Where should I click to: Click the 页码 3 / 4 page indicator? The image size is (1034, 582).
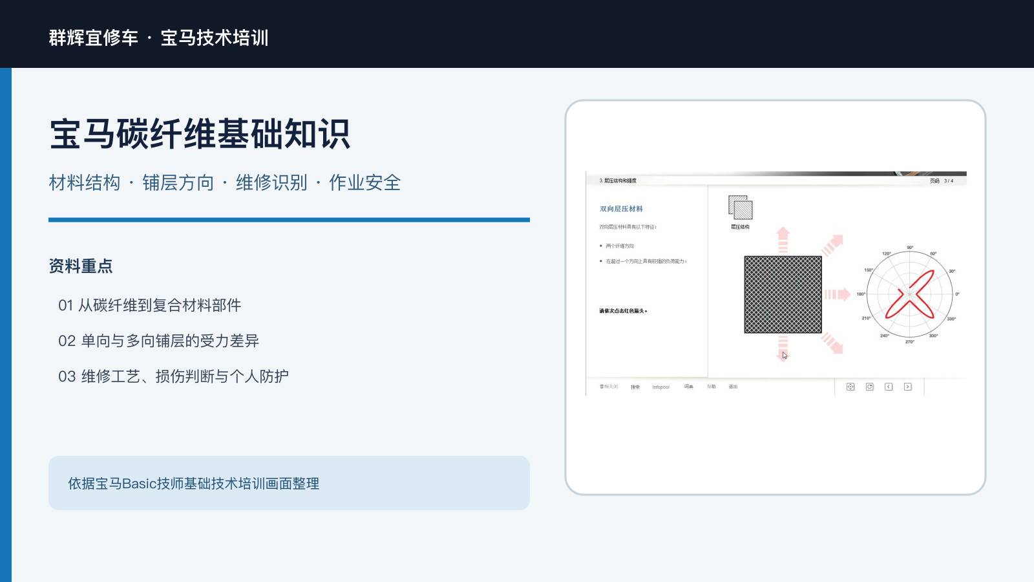point(942,181)
